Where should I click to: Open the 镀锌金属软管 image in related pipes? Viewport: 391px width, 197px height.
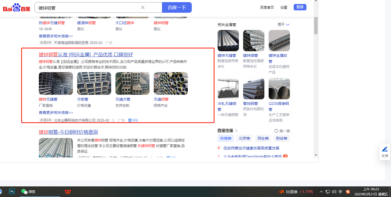click(x=279, y=41)
